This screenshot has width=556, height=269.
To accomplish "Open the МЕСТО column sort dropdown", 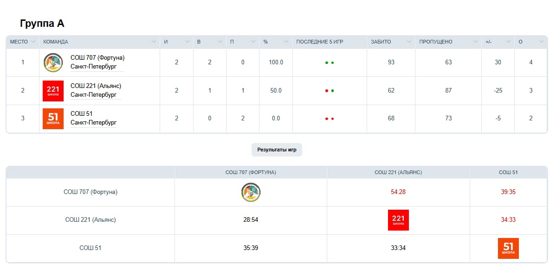I will pyautogui.click(x=33, y=42).
